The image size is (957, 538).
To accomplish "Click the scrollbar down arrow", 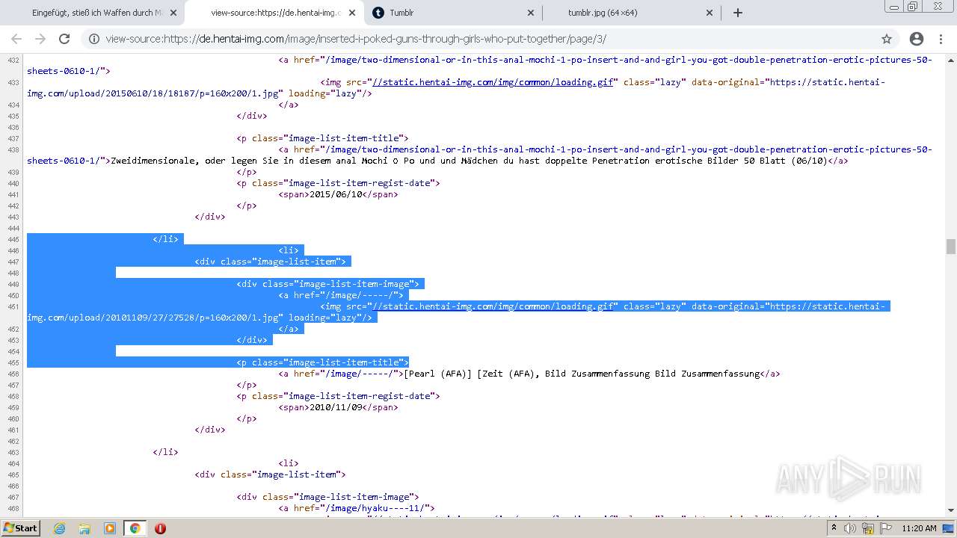I will point(951,510).
